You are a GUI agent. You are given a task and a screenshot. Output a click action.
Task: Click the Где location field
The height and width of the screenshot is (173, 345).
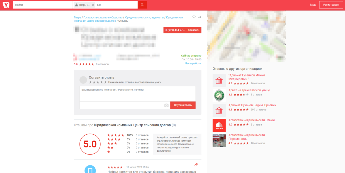tap(117, 5)
